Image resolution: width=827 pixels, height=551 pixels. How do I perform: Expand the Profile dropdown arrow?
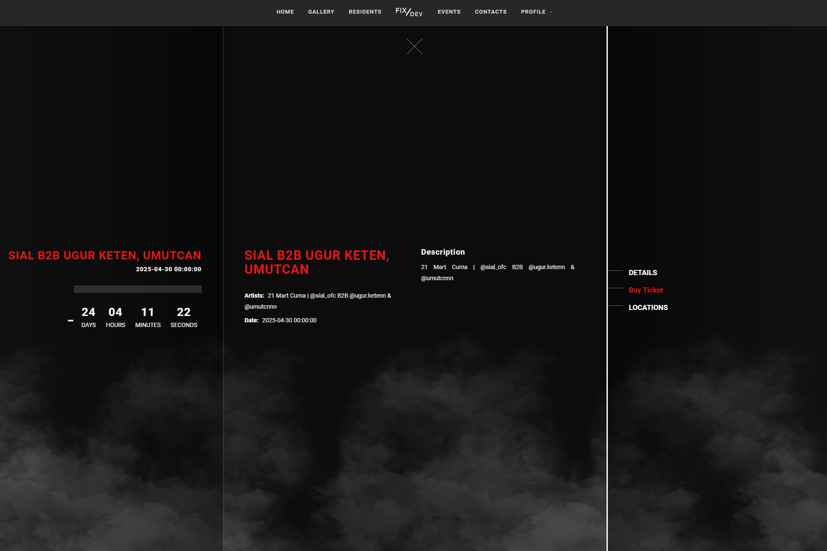tap(551, 12)
